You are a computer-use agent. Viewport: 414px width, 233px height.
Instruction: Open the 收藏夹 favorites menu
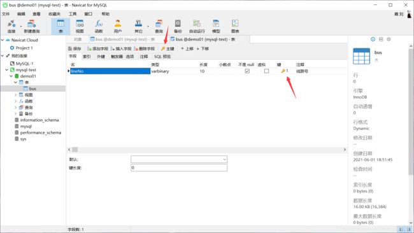(54, 14)
